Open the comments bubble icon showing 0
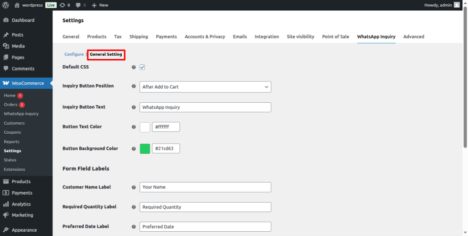Screen dimensions: 468x236 point(78,5)
